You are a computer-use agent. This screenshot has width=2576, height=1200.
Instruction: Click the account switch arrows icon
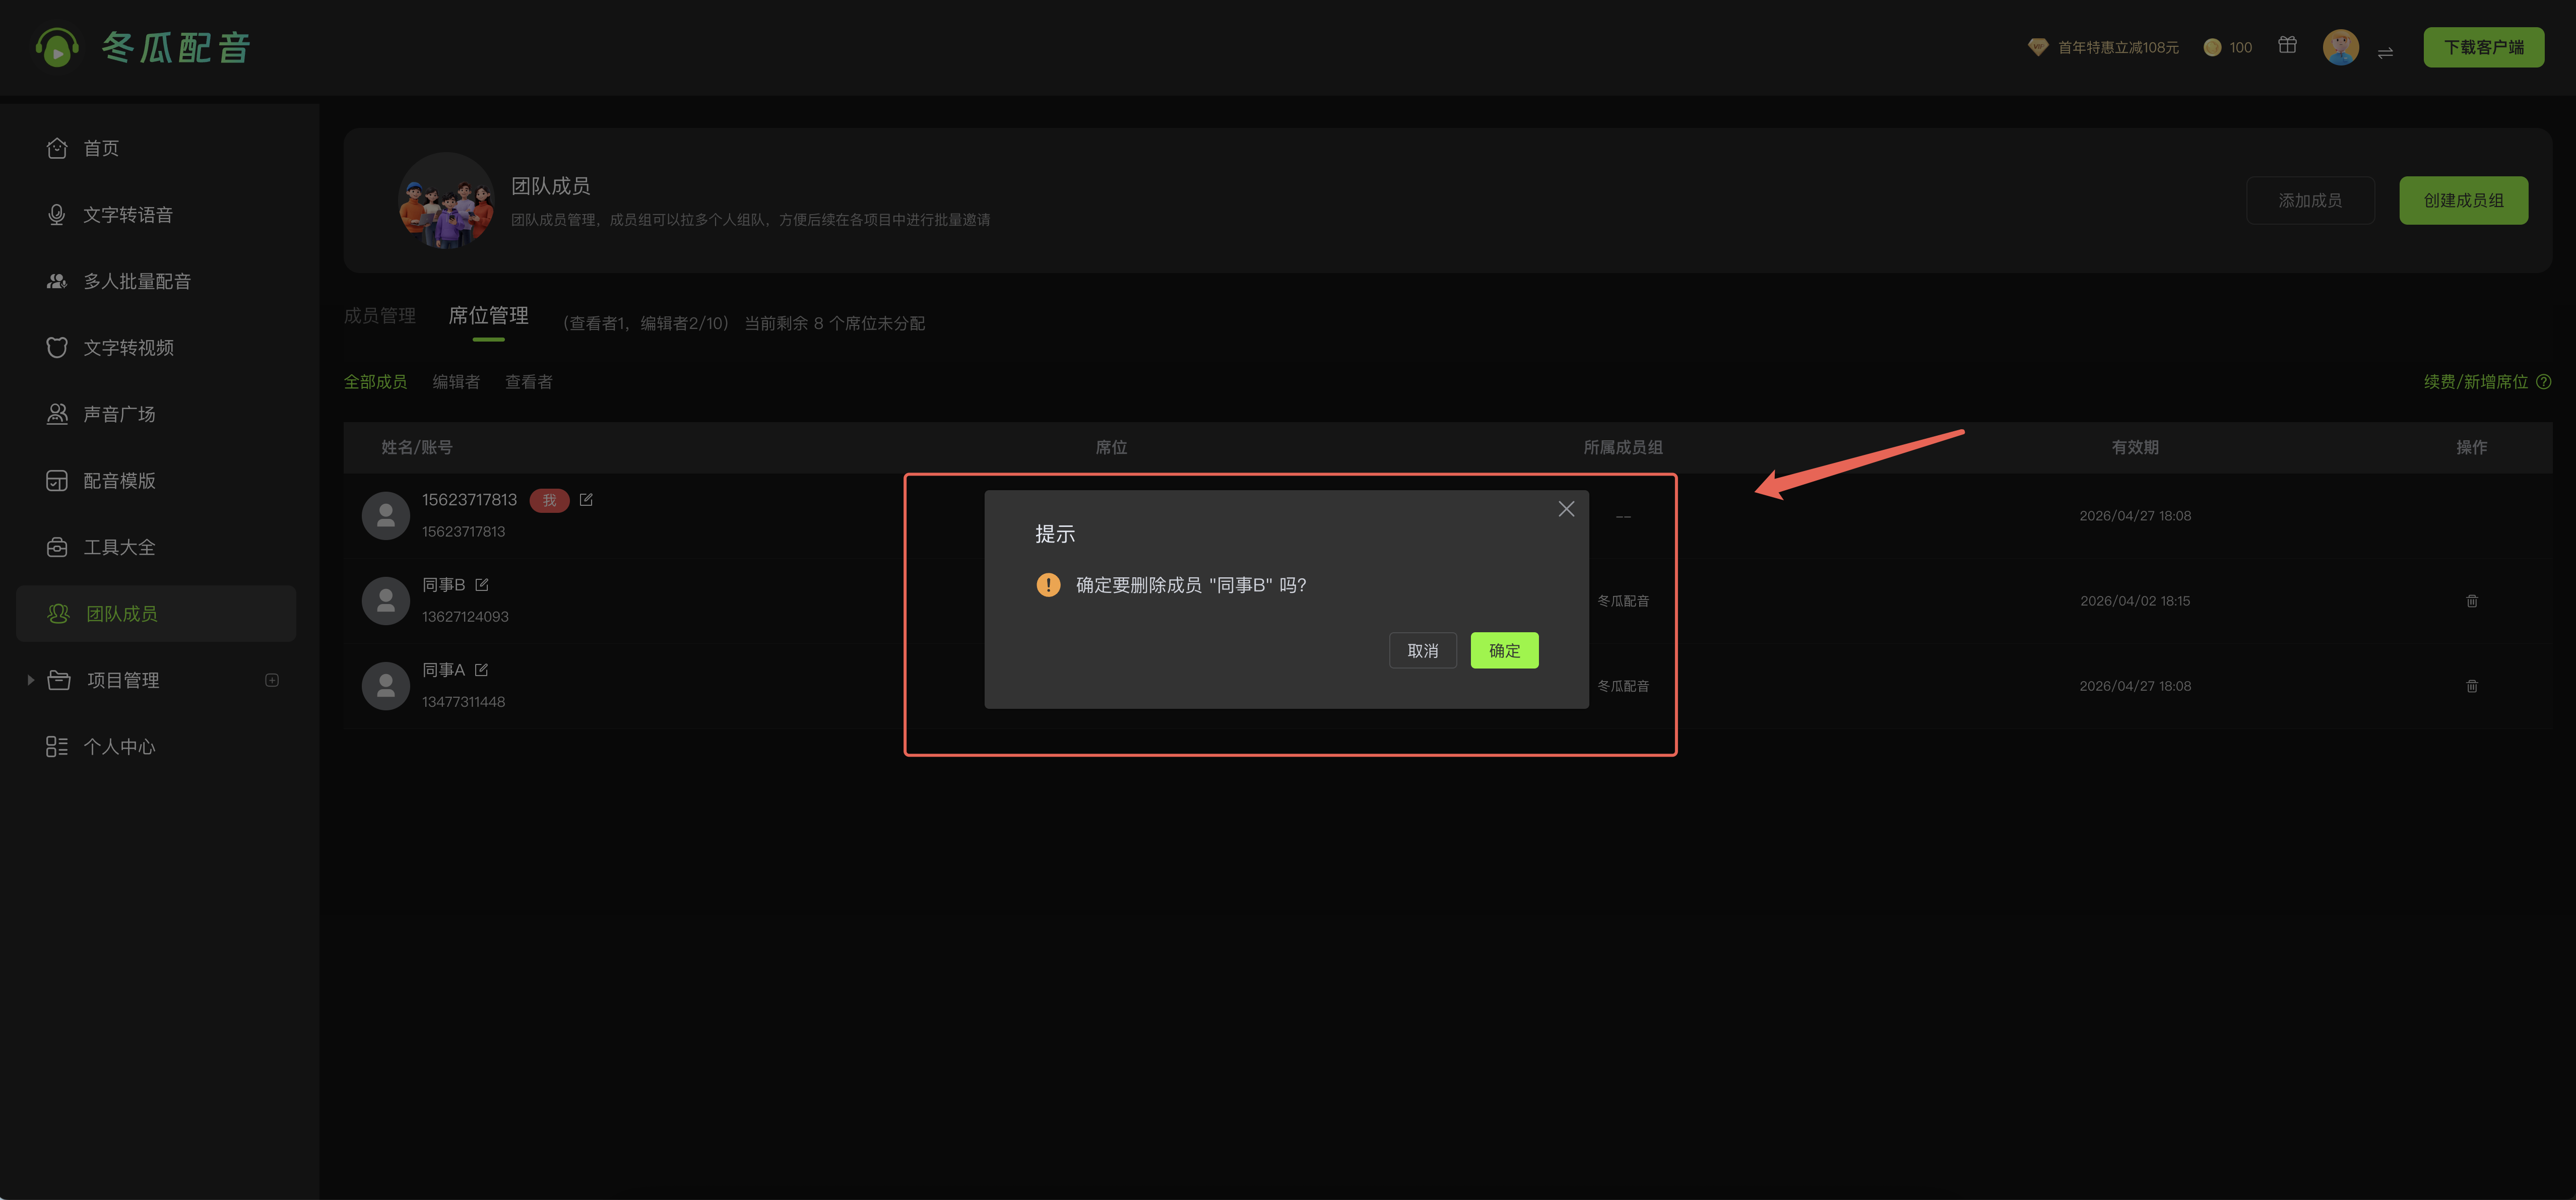(x=2385, y=53)
